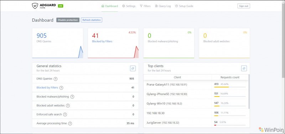This screenshot has height=134, width=285.
Task: Click the Requests count column header
Action: click(x=230, y=77)
